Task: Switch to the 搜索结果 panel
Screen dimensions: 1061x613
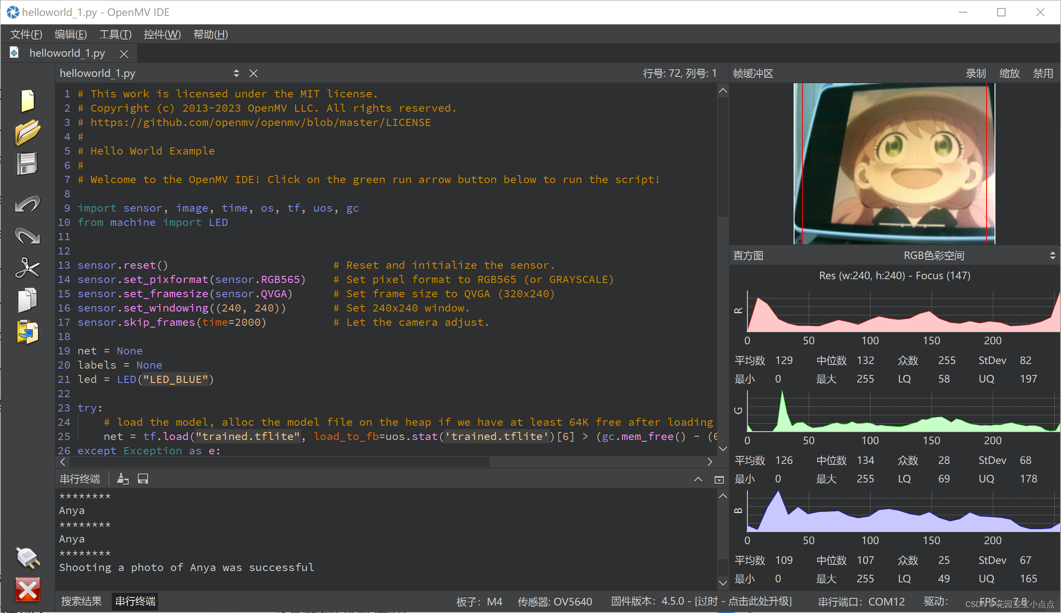Action: pos(81,601)
